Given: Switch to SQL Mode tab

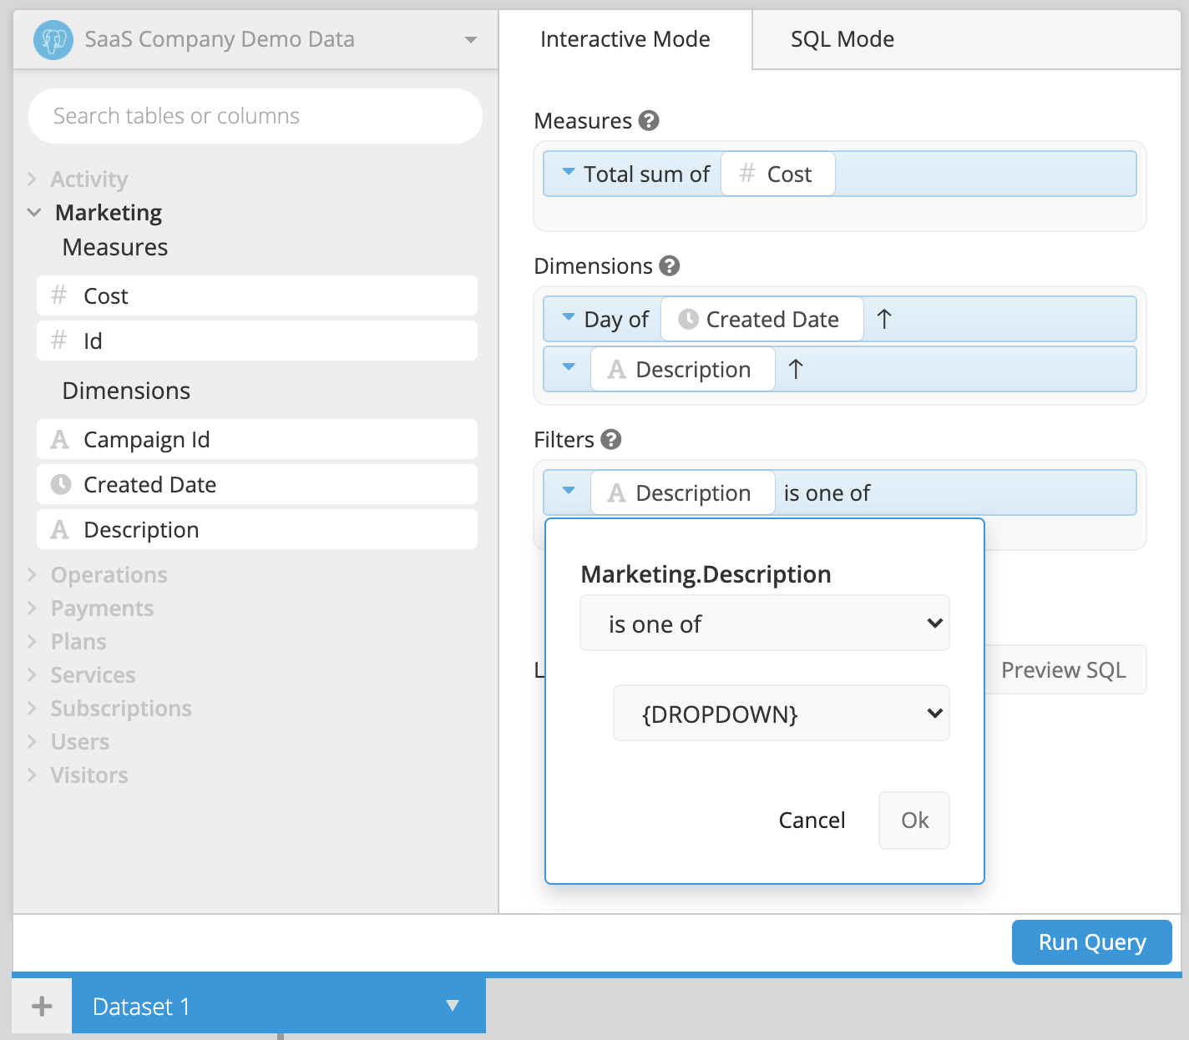Looking at the screenshot, I should click(x=842, y=39).
